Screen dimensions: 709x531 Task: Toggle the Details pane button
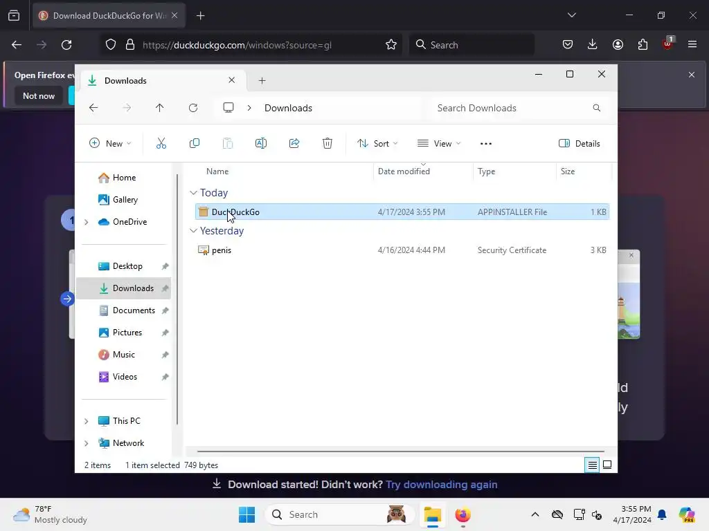tap(580, 144)
